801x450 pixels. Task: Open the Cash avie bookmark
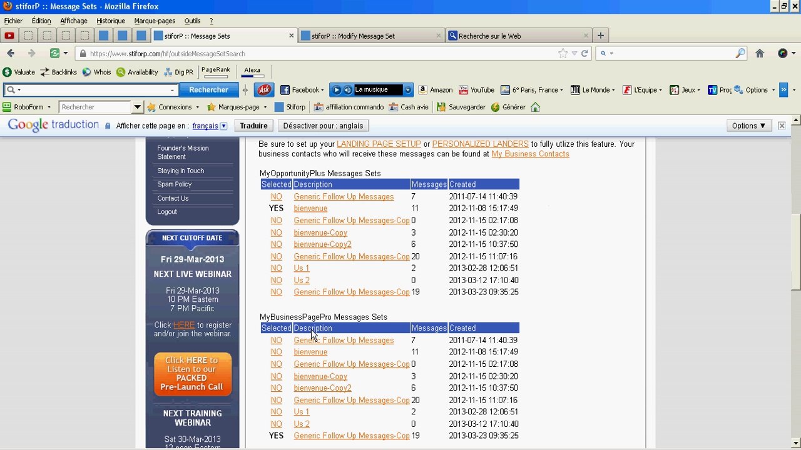pos(409,107)
